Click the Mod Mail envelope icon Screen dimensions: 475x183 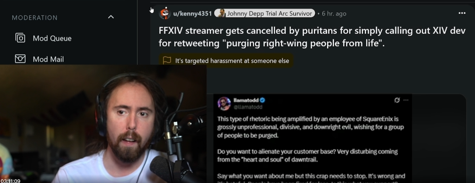point(20,59)
